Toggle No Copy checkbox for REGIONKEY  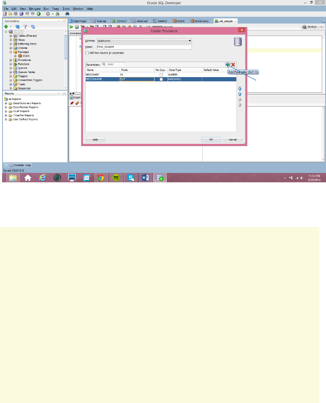pyautogui.click(x=161, y=75)
